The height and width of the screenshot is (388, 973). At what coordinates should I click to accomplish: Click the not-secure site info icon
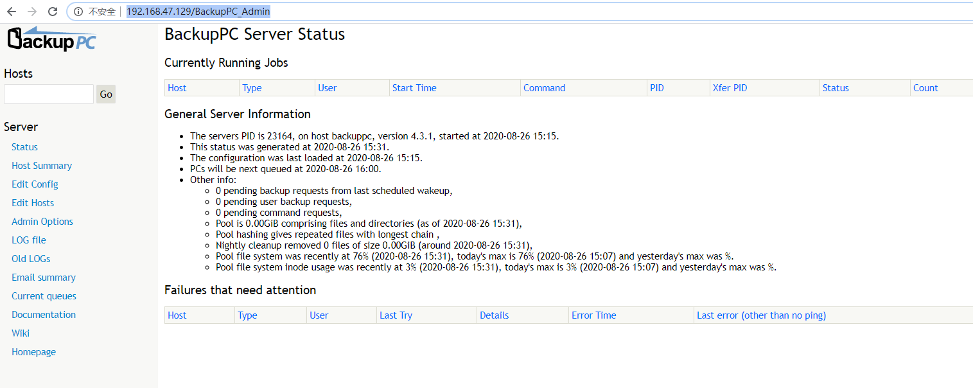(78, 12)
